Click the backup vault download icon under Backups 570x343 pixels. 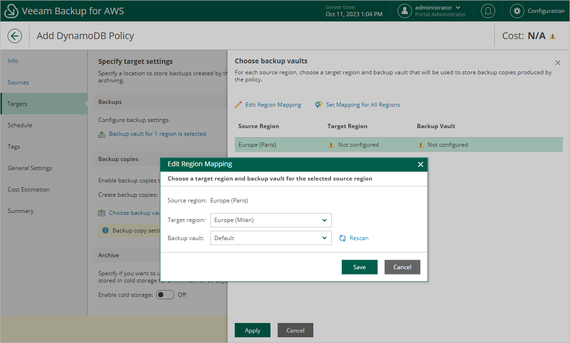point(102,134)
